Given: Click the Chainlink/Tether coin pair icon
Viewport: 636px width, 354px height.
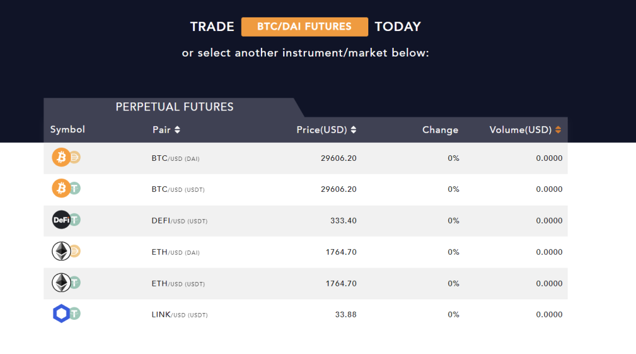Looking at the screenshot, I should click(x=66, y=314).
